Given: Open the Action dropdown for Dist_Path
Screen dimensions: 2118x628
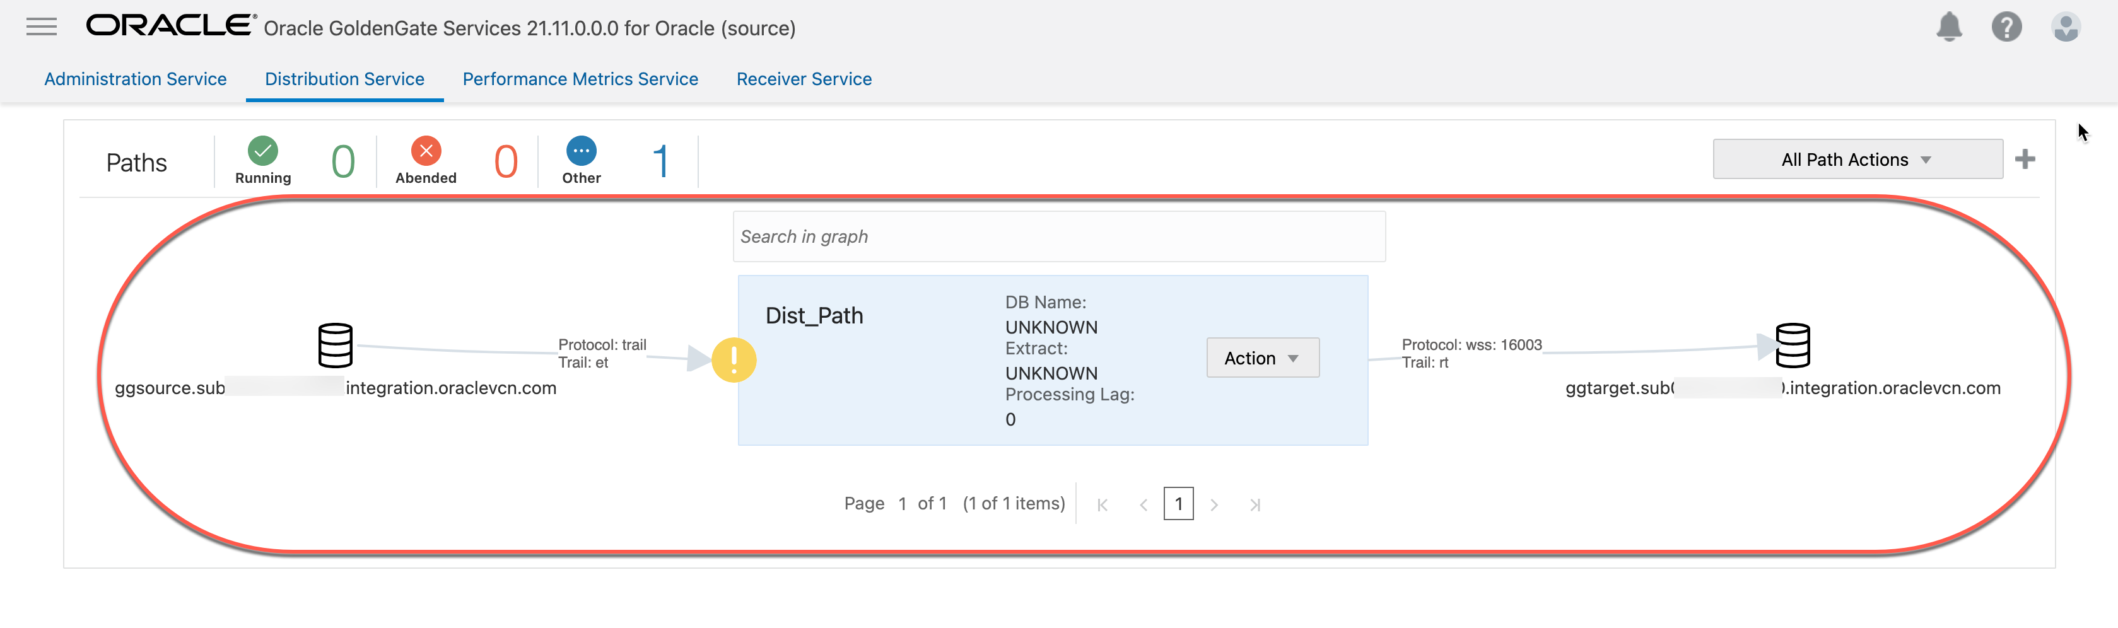Looking at the screenshot, I should point(1261,358).
